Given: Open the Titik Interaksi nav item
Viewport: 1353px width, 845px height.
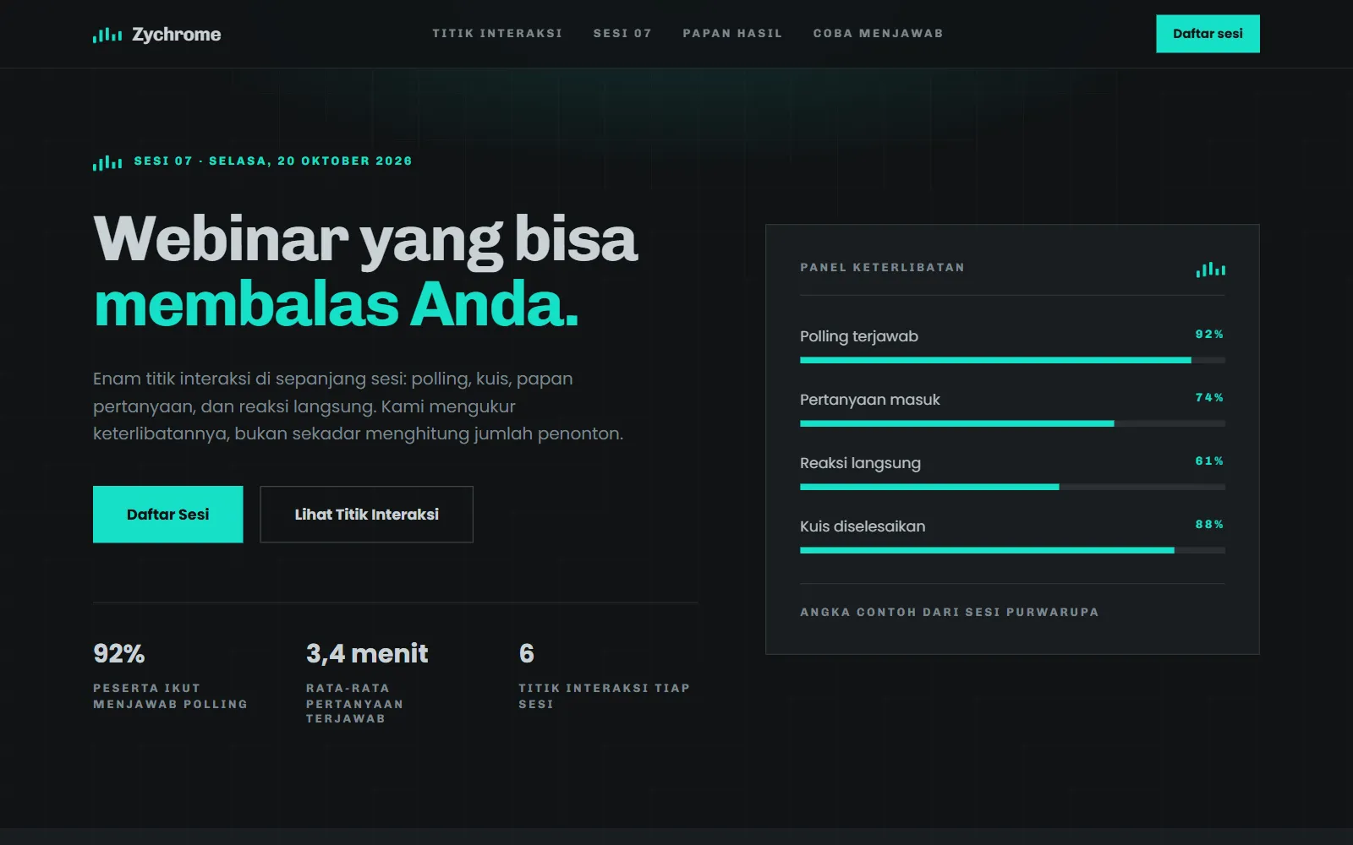Looking at the screenshot, I should [x=497, y=34].
